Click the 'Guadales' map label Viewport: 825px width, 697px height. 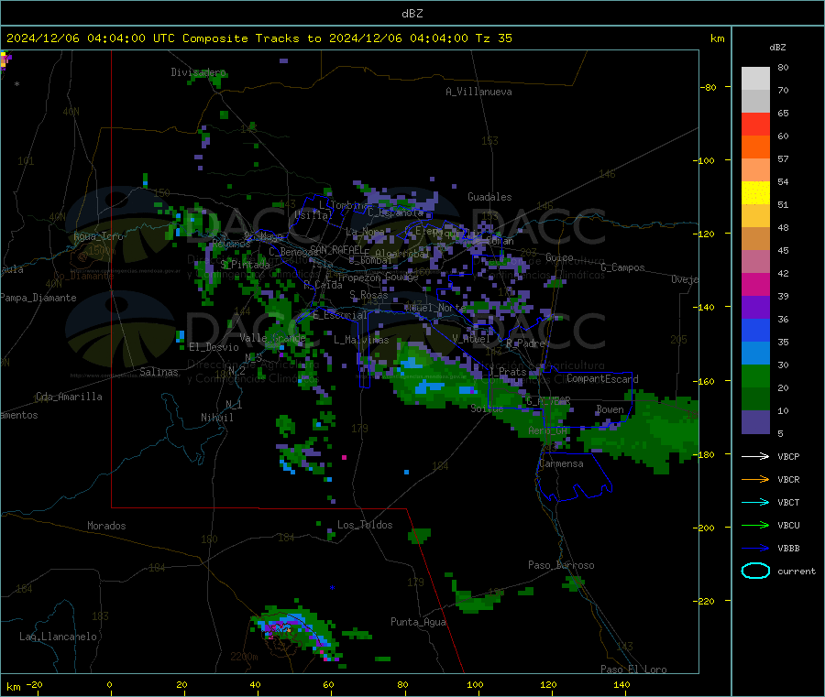[x=489, y=197]
